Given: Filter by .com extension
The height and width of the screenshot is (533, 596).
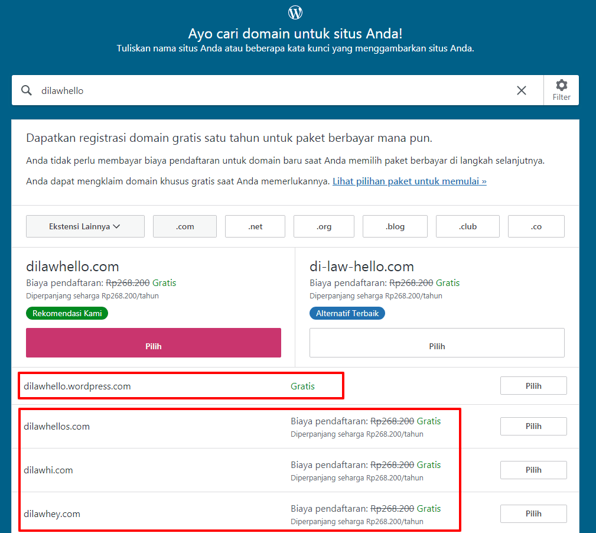Looking at the screenshot, I should point(185,226).
